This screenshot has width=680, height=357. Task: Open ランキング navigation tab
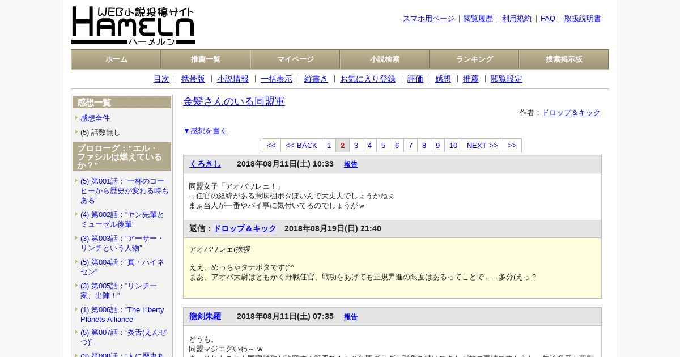pyautogui.click(x=474, y=59)
